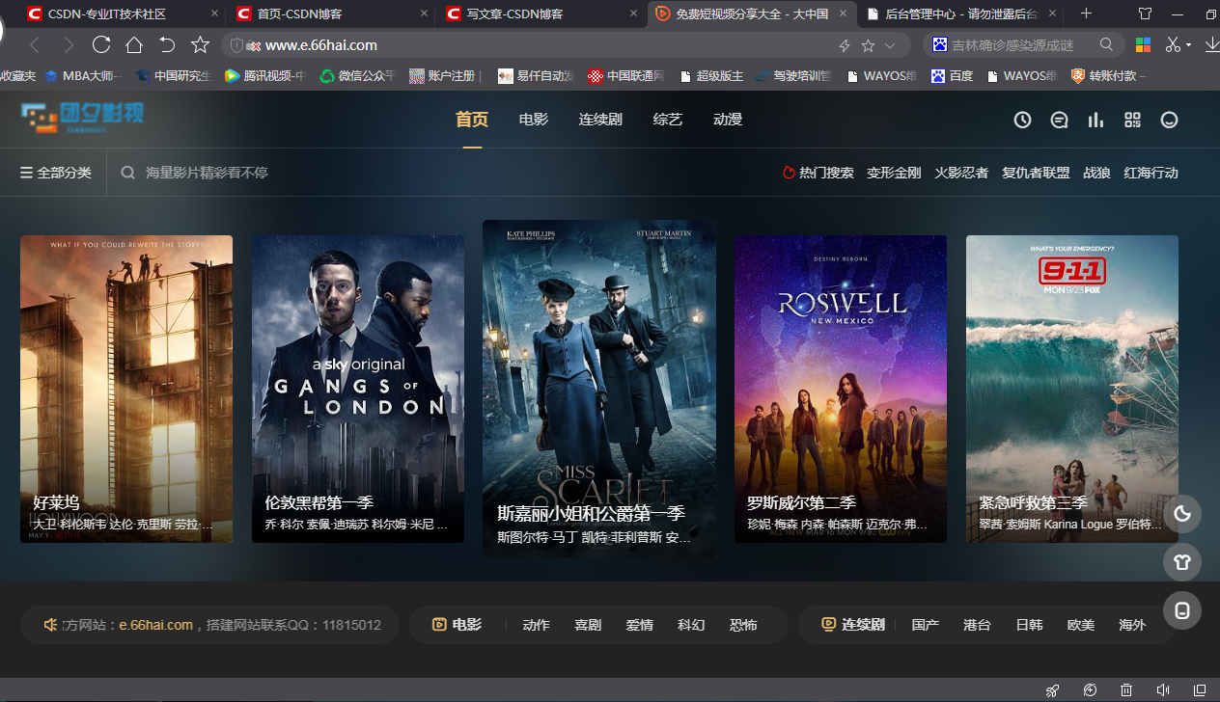The height and width of the screenshot is (702, 1220).
Task: Open the colorful apps grid icon
Action: [x=1143, y=45]
